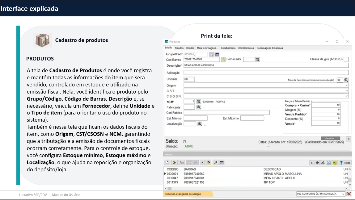Click the grid icon next to Grupo/Cód

click(x=217, y=54)
